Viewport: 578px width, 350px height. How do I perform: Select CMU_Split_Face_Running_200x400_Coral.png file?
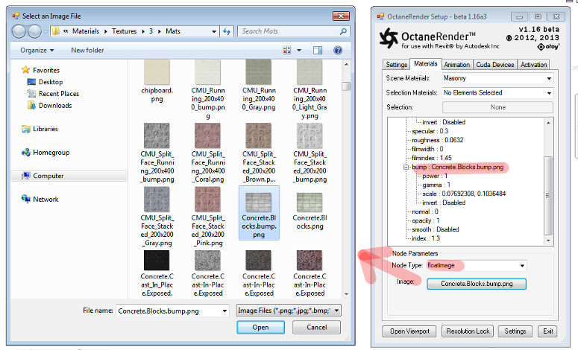[208, 153]
